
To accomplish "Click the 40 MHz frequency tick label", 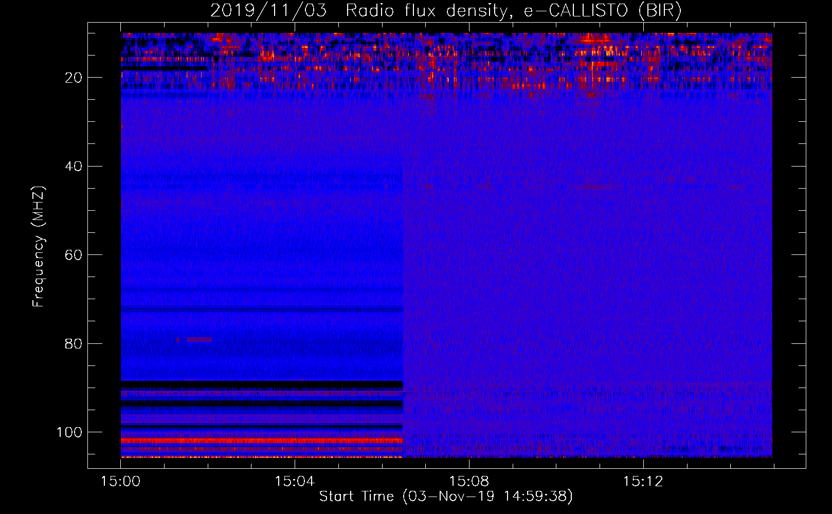I will [74, 167].
